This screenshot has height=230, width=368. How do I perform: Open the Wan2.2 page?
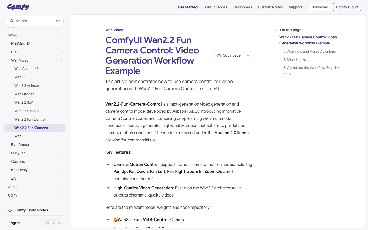point(35,77)
